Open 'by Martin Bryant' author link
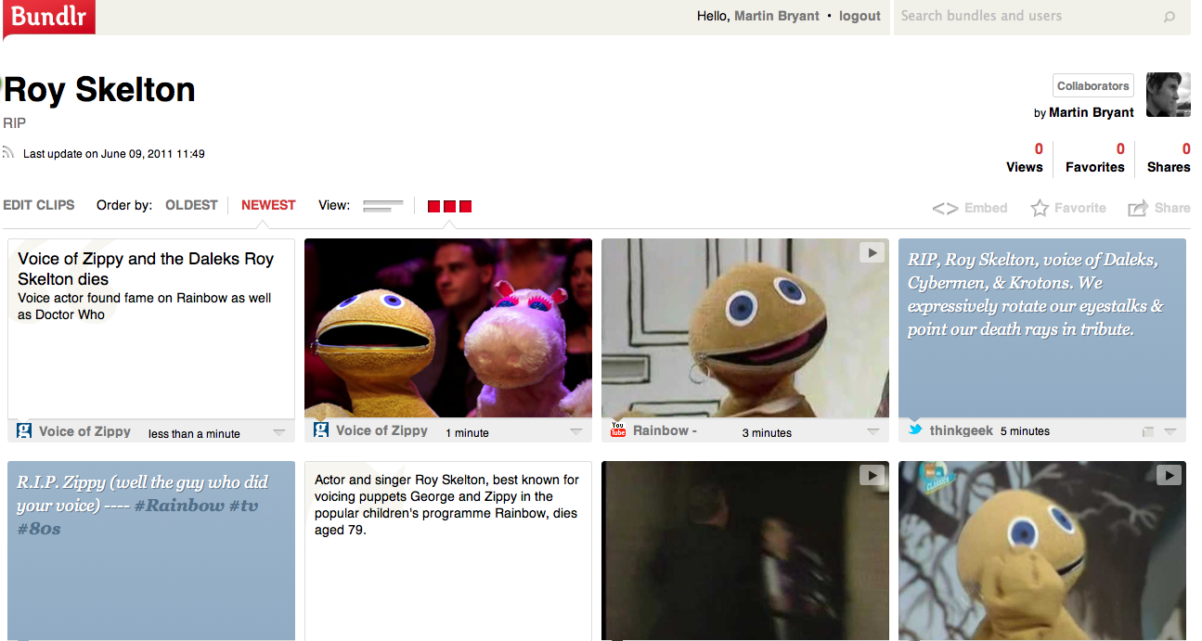This screenshot has width=1202, height=641. pyautogui.click(x=1092, y=112)
